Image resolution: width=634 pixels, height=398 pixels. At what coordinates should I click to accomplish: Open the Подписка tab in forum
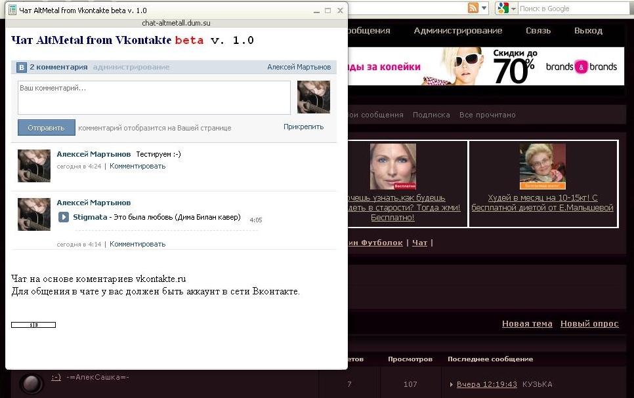click(431, 115)
